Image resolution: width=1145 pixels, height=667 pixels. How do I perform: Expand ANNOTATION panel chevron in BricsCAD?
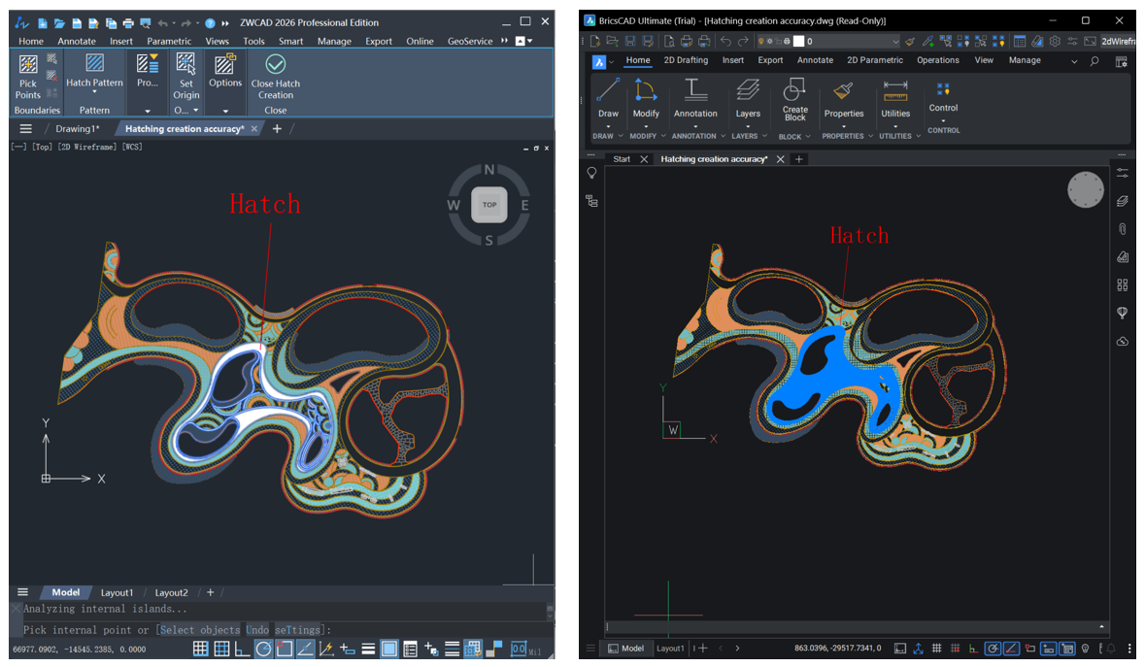[x=723, y=136]
